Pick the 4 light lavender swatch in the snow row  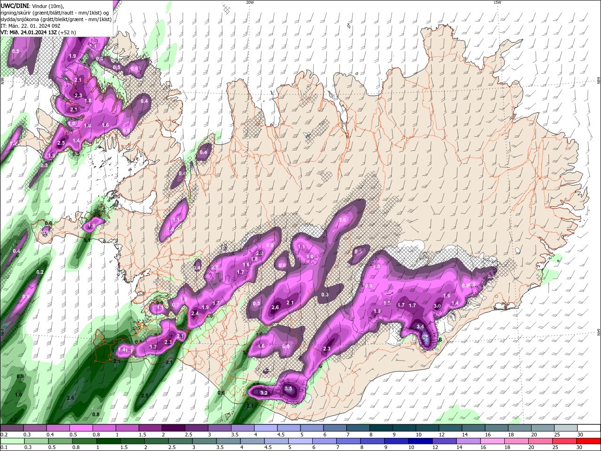click(265, 428)
